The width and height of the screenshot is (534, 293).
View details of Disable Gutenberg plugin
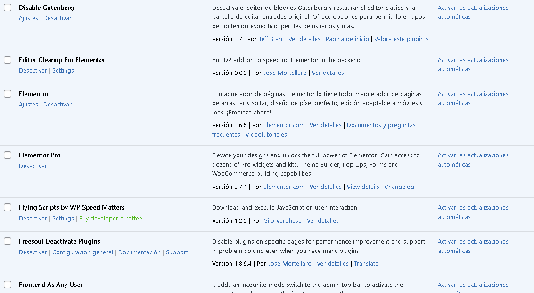304,39
